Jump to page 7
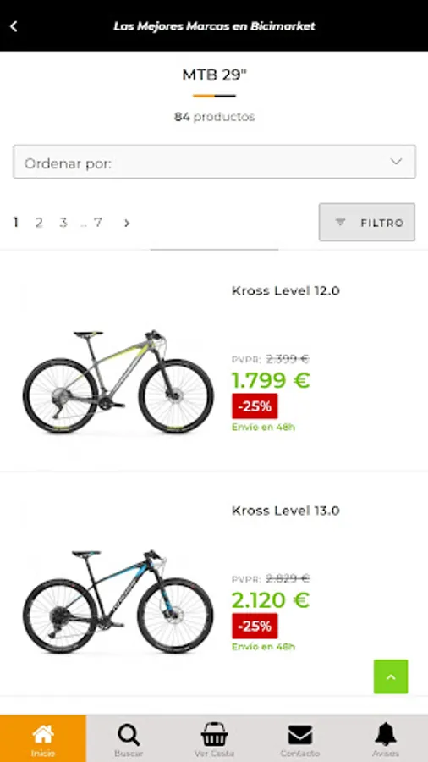Viewport: 428px width, 762px height. (98, 223)
